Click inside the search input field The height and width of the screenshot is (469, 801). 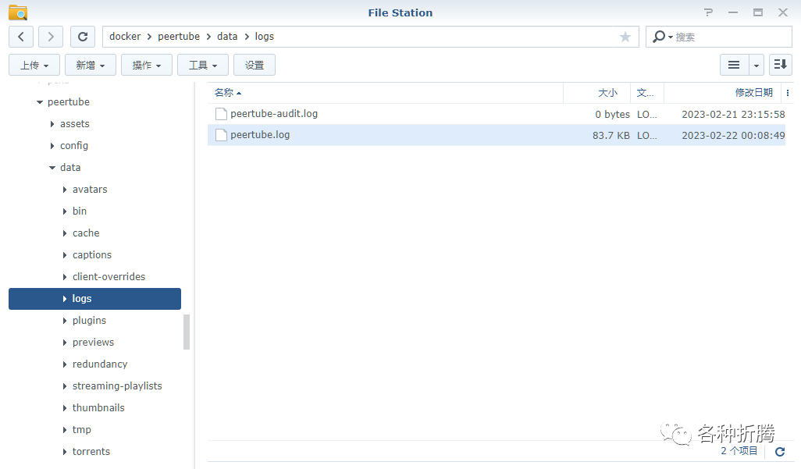(732, 37)
